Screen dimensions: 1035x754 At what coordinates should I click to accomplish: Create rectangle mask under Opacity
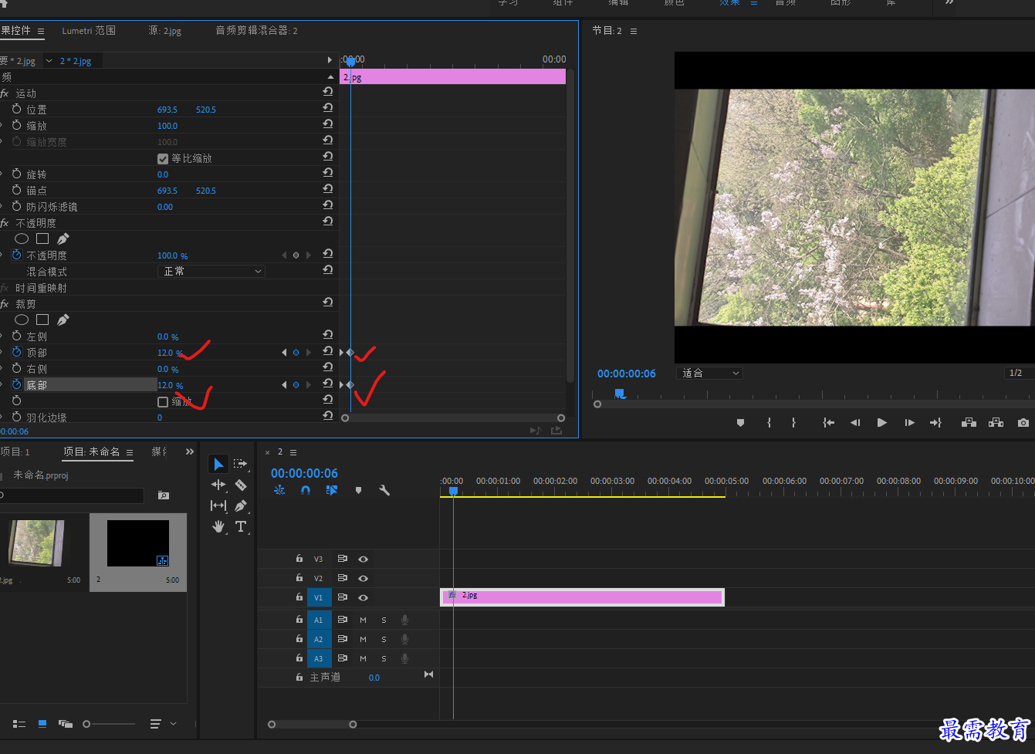(x=42, y=238)
